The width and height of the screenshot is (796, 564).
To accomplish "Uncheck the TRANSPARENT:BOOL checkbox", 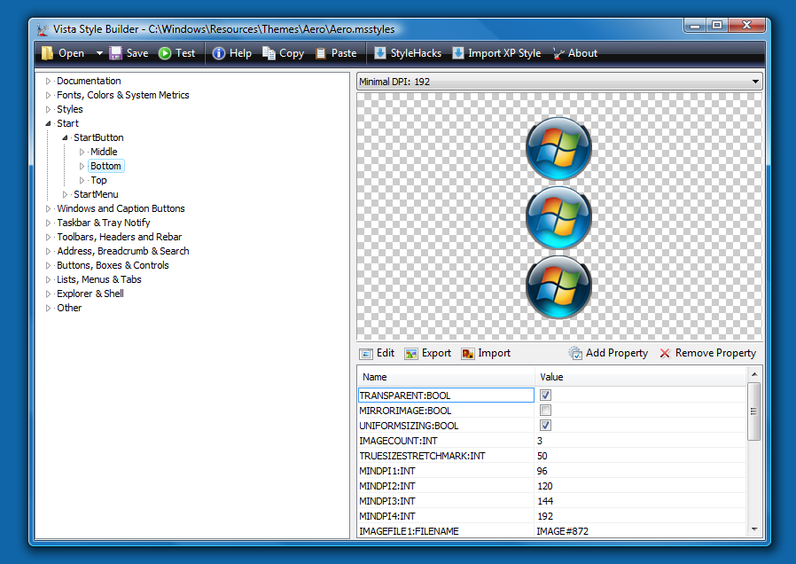I will (x=546, y=396).
